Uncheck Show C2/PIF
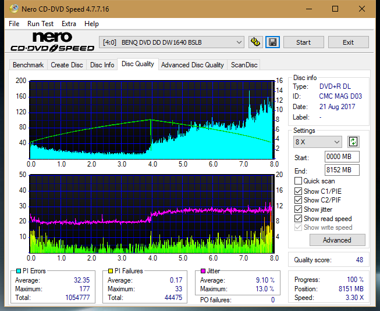The image size is (380, 311). point(298,200)
